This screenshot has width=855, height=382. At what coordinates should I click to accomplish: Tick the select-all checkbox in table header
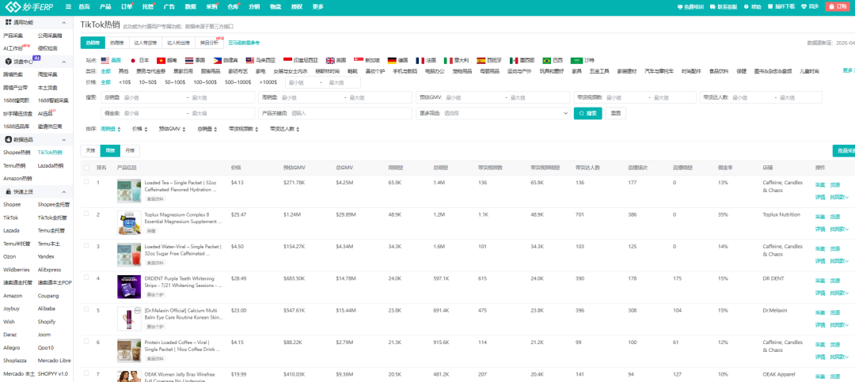(x=86, y=168)
